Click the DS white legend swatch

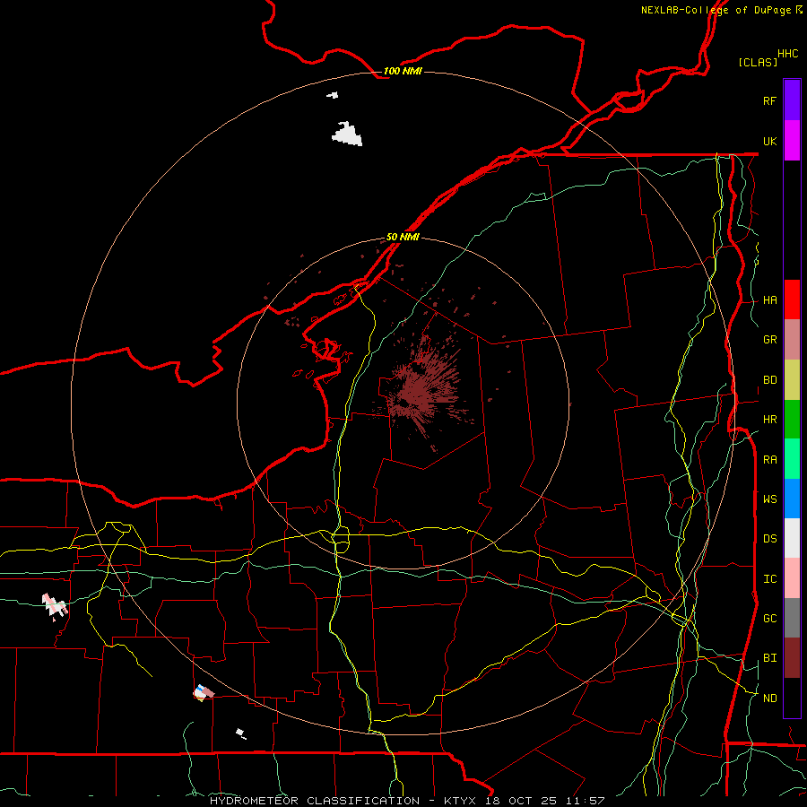(x=792, y=538)
